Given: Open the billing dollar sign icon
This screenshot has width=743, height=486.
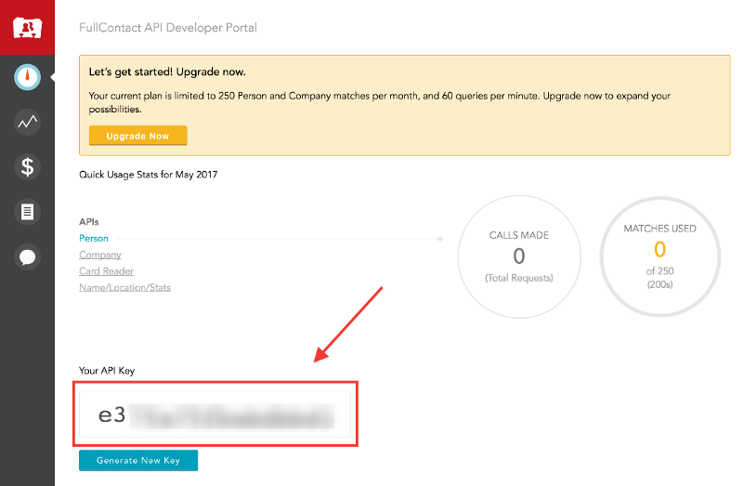Looking at the screenshot, I should click(x=28, y=167).
